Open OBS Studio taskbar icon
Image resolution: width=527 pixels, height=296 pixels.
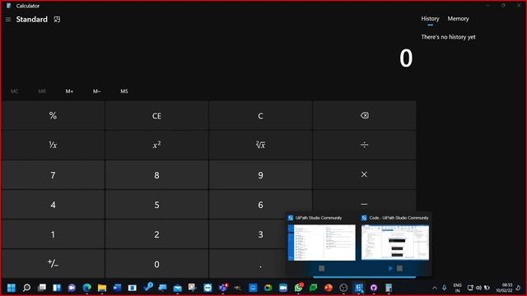[x=343, y=288]
